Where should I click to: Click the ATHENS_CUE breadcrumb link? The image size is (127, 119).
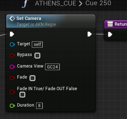click(x=56, y=3)
